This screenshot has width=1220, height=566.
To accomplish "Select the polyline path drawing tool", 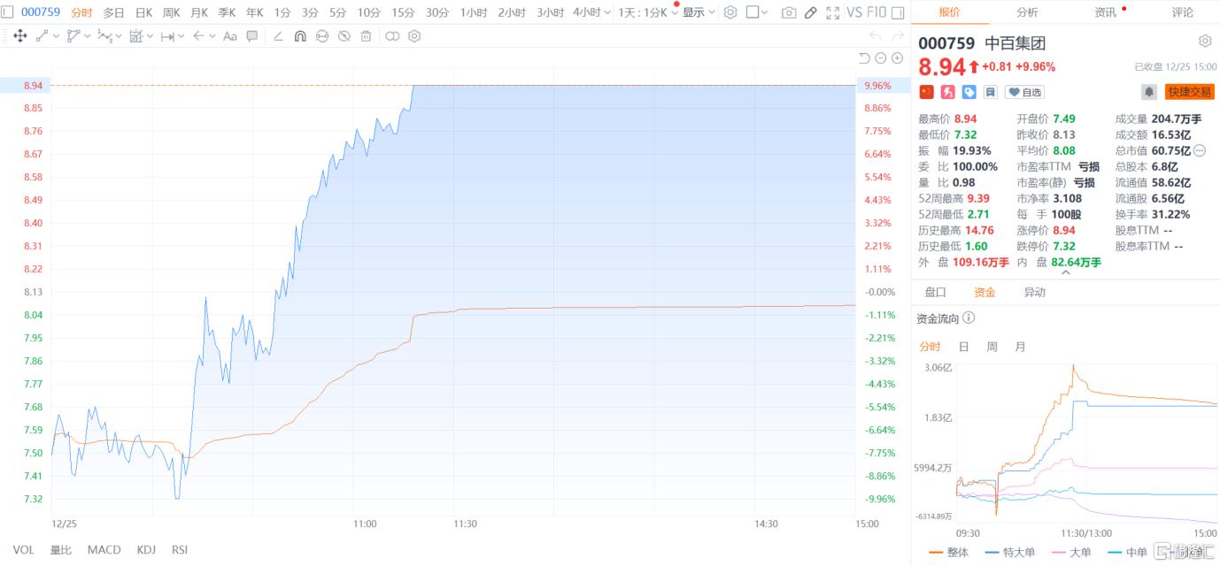I will (x=73, y=36).
